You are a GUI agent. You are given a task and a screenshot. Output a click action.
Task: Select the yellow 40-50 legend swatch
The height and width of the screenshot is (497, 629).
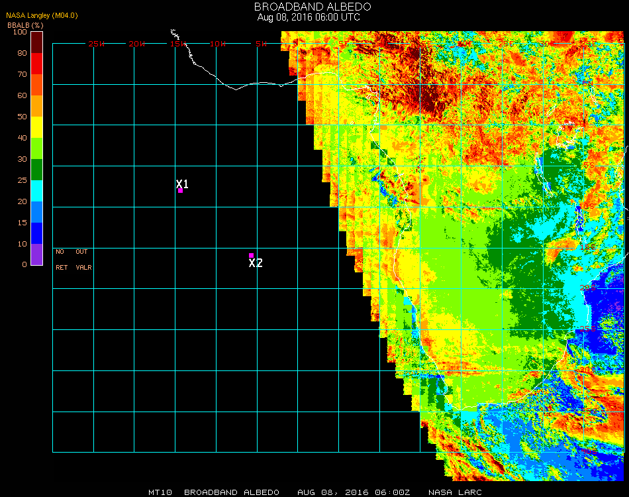tap(37, 127)
